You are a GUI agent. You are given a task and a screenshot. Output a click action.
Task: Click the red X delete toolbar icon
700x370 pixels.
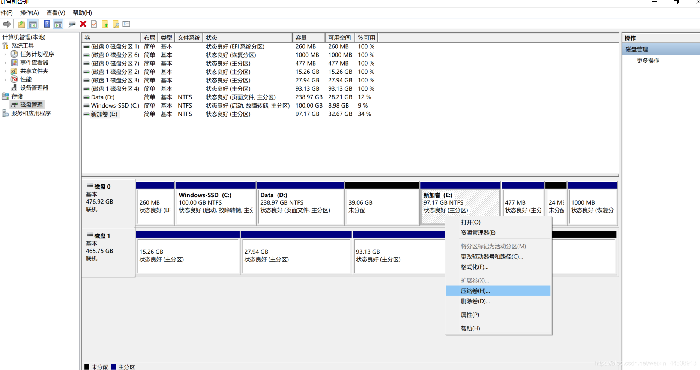[83, 24]
